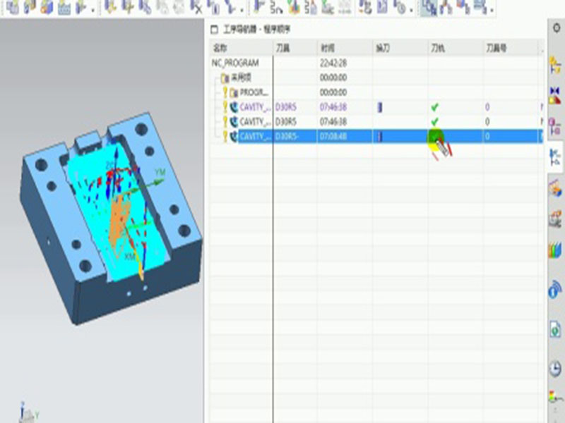Open the dropdown arrow at the toolbar's far right
The width and height of the screenshot is (565, 423).
pos(492,10)
